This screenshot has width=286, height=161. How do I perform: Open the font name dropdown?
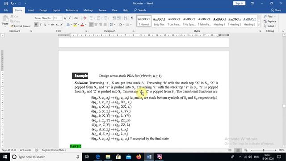pyautogui.click(x=52, y=18)
